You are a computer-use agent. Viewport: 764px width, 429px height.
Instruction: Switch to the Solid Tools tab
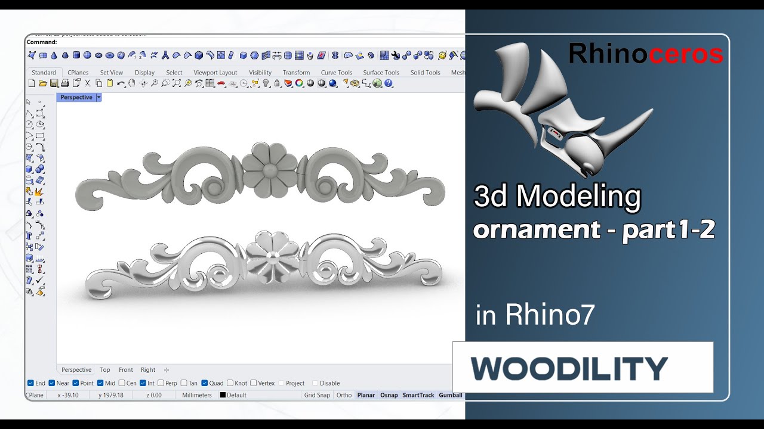pos(425,73)
